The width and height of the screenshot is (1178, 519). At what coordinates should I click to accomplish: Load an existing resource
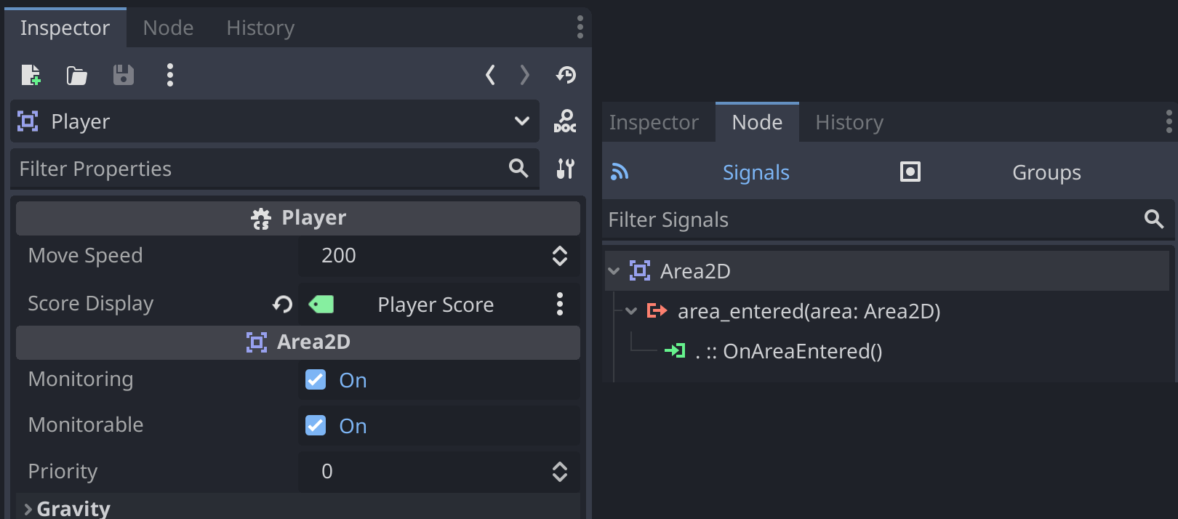(x=76, y=75)
